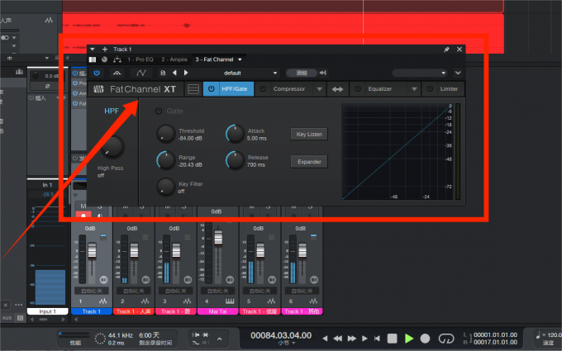
Task: Toggle HPF/Gate power button
Action: (211, 89)
